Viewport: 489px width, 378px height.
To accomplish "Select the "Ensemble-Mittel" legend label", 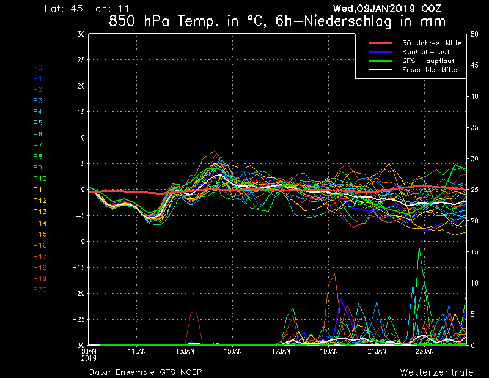I will point(430,70).
